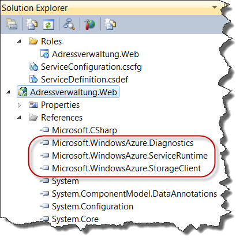Click the web role icon beside Adressverwaltung.Web
The height and width of the screenshot is (244, 251).
coord(44,54)
